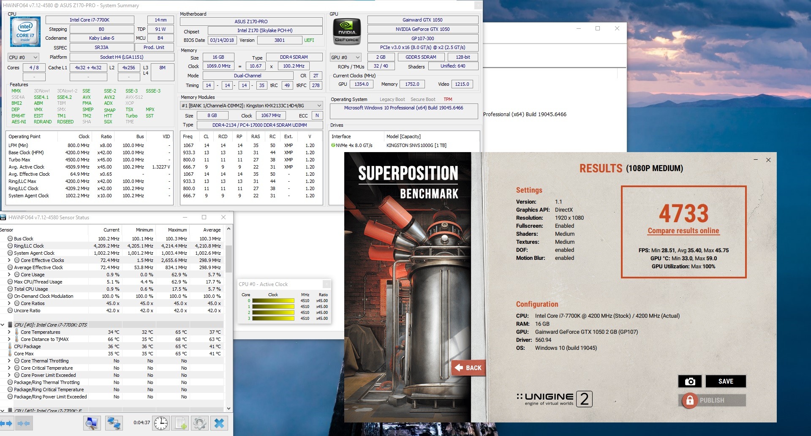Click the 'Gainward GTX 1050' GPU field

pyautogui.click(x=422, y=20)
